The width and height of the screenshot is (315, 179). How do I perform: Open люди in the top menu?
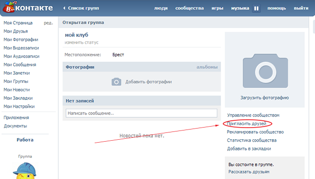click(x=161, y=8)
